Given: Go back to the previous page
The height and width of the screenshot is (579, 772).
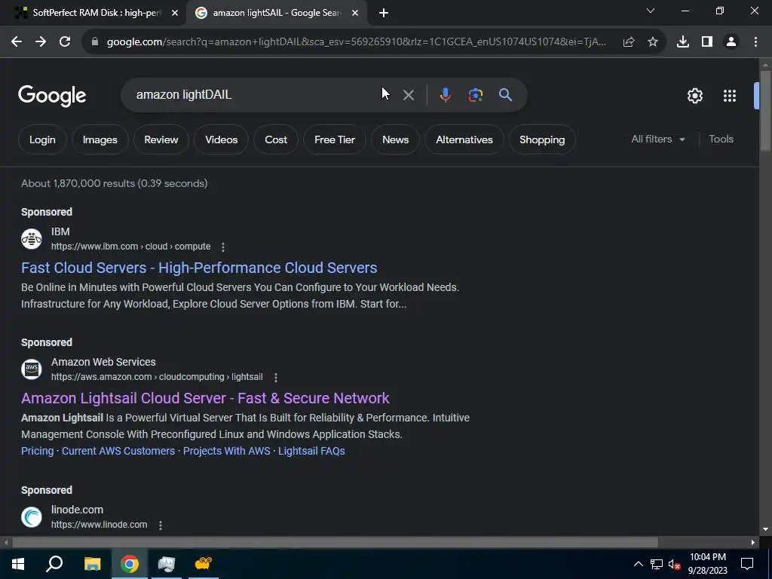Looking at the screenshot, I should click(x=17, y=42).
